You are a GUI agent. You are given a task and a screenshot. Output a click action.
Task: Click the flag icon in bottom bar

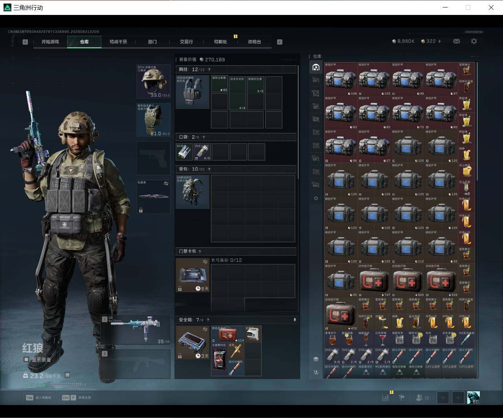[x=402, y=398]
